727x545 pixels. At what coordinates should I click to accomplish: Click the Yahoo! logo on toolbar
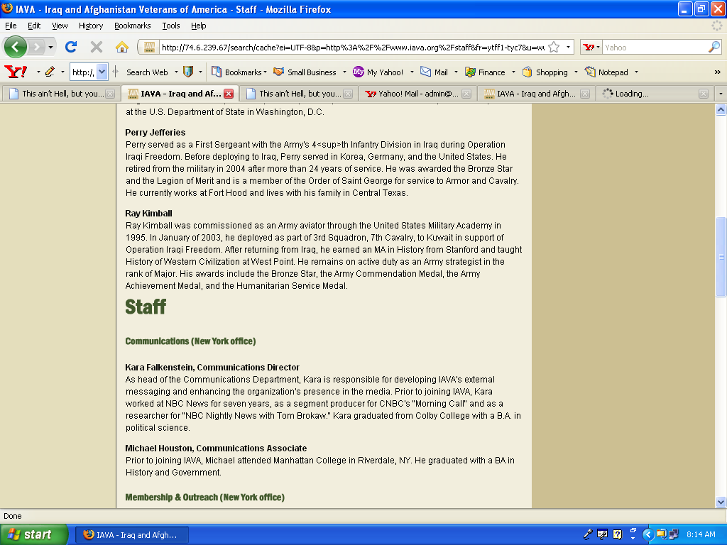tap(16, 72)
